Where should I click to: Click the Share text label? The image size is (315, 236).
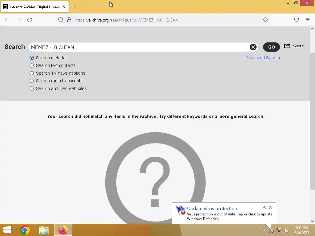[x=298, y=46]
